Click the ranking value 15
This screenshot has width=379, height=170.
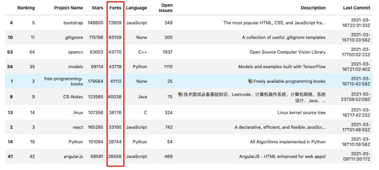pos(32,142)
